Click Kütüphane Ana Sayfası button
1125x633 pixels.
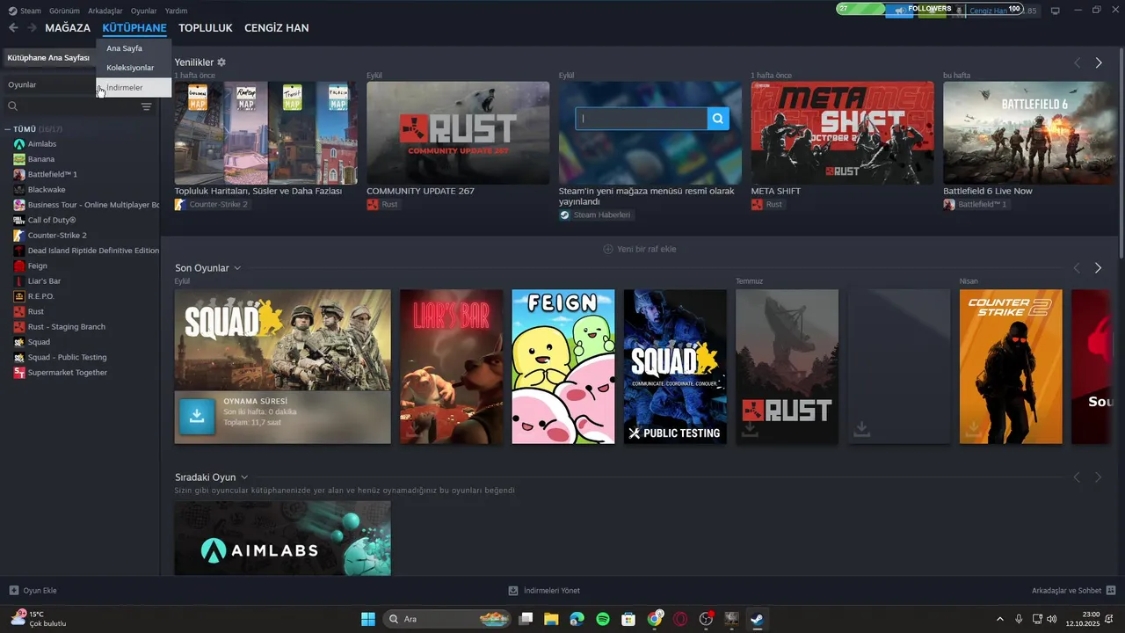click(x=48, y=57)
